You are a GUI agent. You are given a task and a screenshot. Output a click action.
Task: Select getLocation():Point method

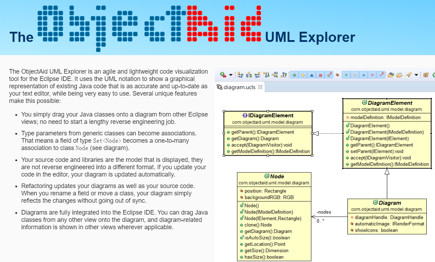tap(265, 244)
